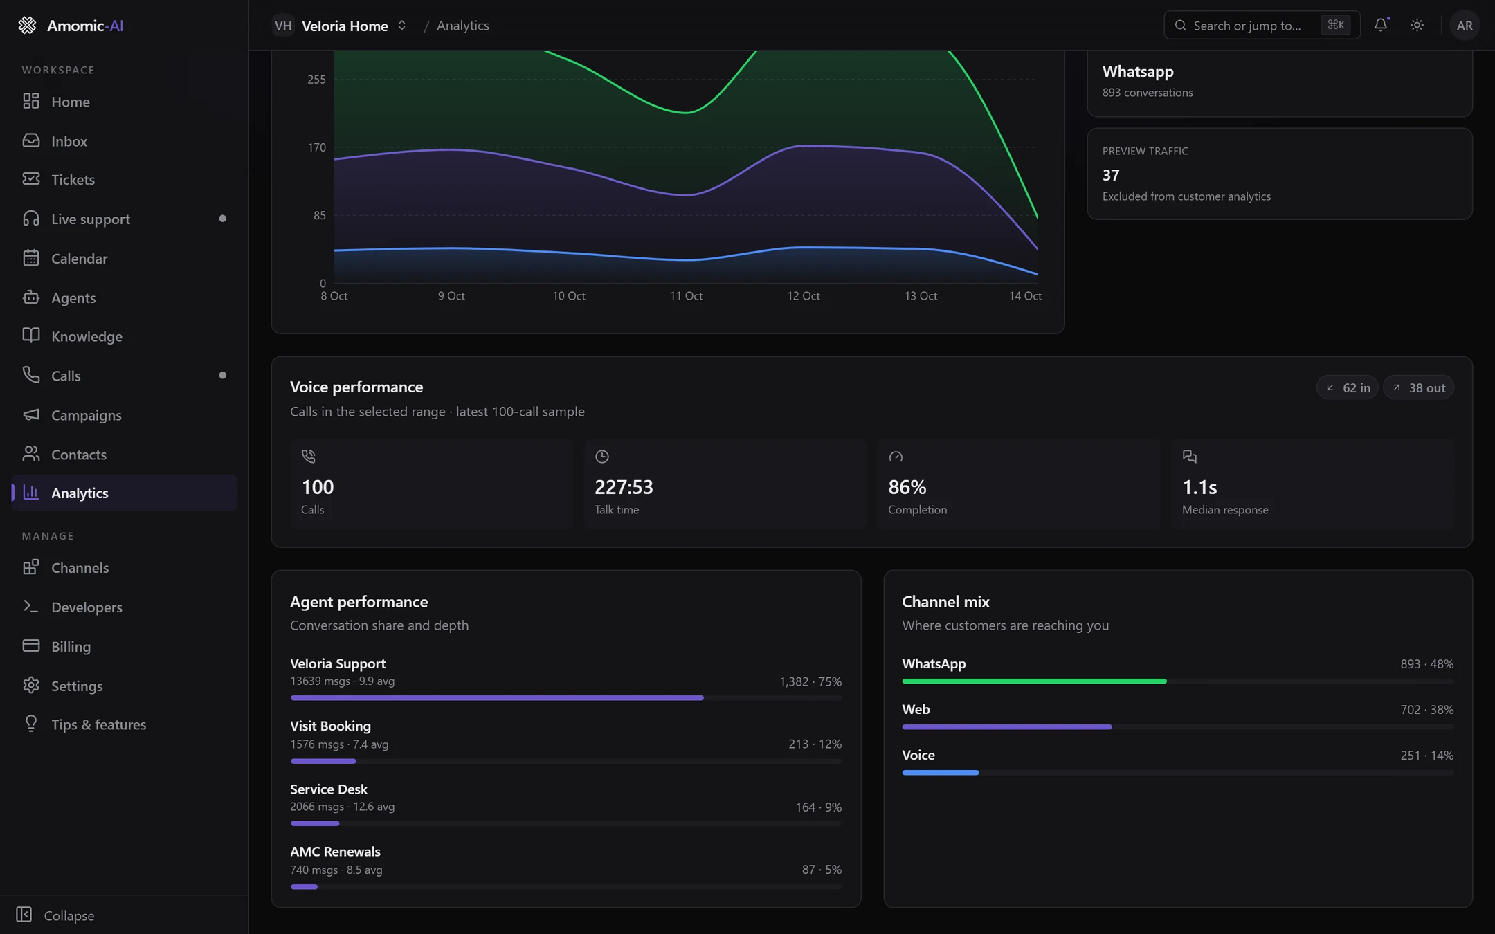This screenshot has height=934, width=1495.
Task: Click the "702 · 38%" Web value
Action: (x=1426, y=710)
